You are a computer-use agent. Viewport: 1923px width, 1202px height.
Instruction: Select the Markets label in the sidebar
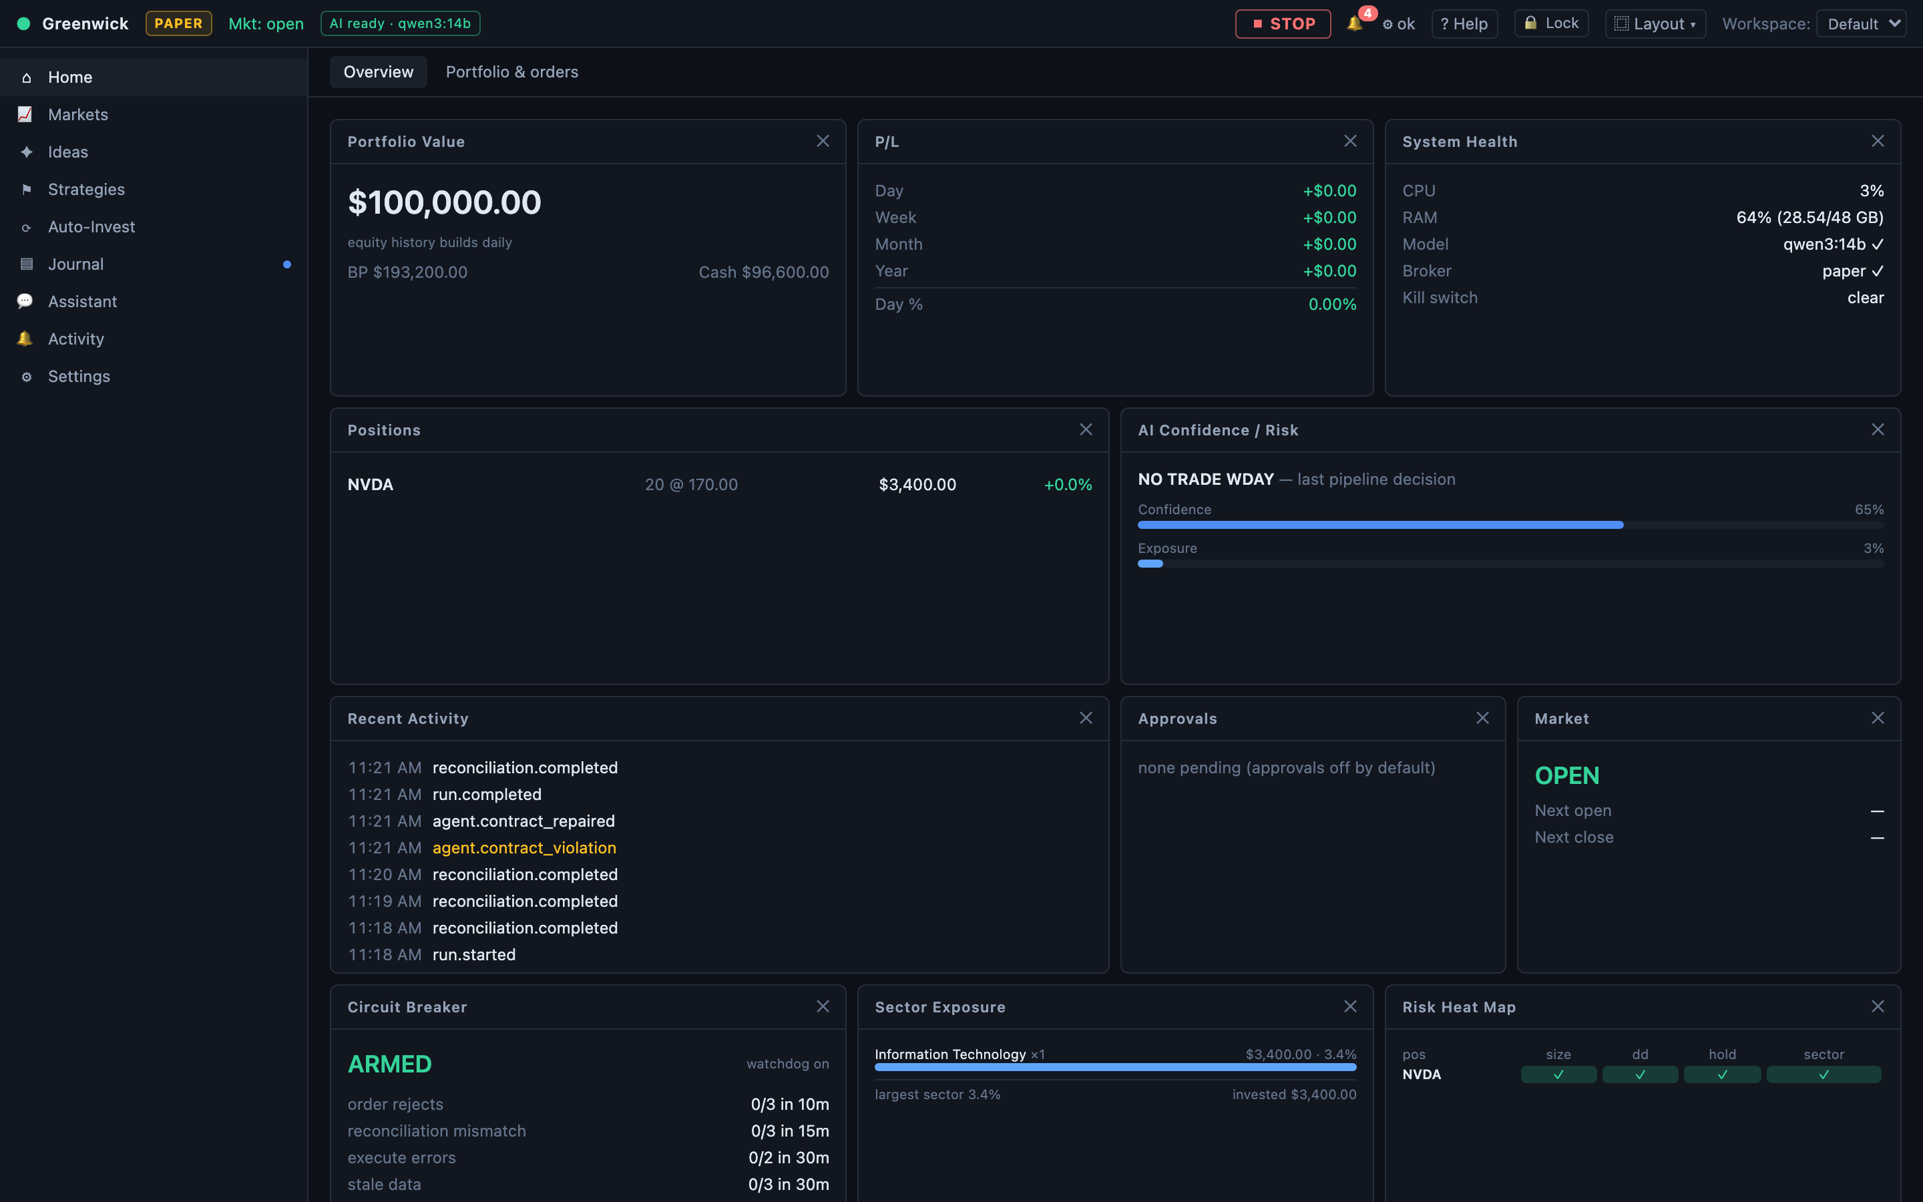pyautogui.click(x=78, y=114)
